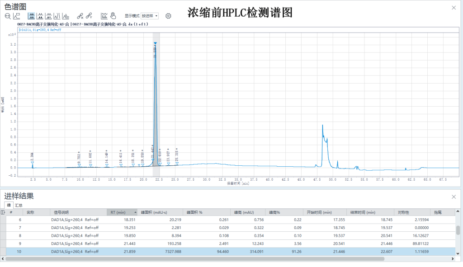Select the 峰 tab

pos(9,205)
